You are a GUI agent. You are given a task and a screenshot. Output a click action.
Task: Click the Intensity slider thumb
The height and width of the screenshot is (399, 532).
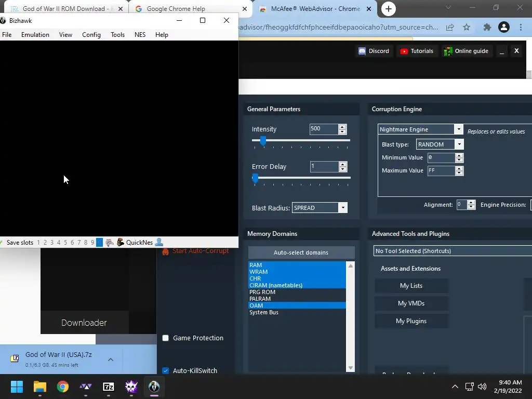point(263,140)
